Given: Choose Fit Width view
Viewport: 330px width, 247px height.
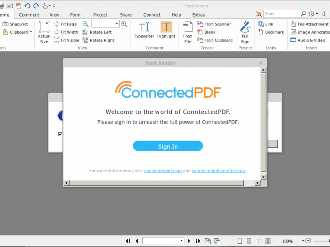Looking at the screenshot, I should coord(66,32).
